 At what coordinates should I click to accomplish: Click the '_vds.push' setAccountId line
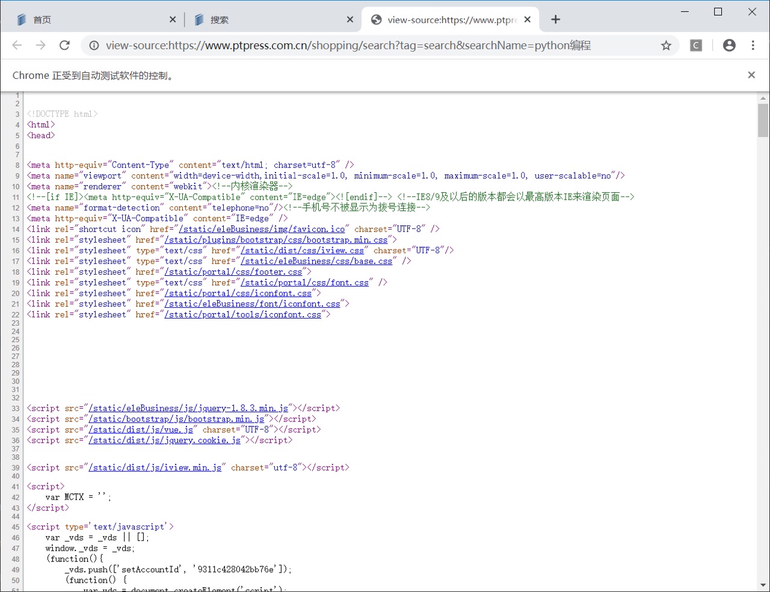(178, 569)
